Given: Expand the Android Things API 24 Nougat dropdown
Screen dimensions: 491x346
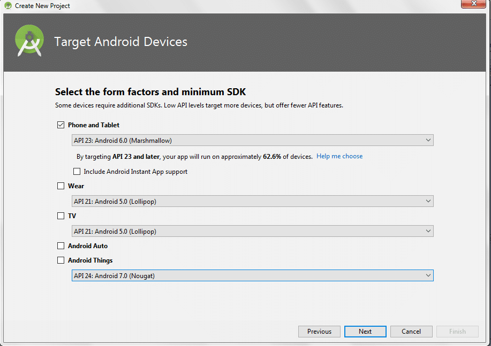Looking at the screenshot, I should (252, 275).
